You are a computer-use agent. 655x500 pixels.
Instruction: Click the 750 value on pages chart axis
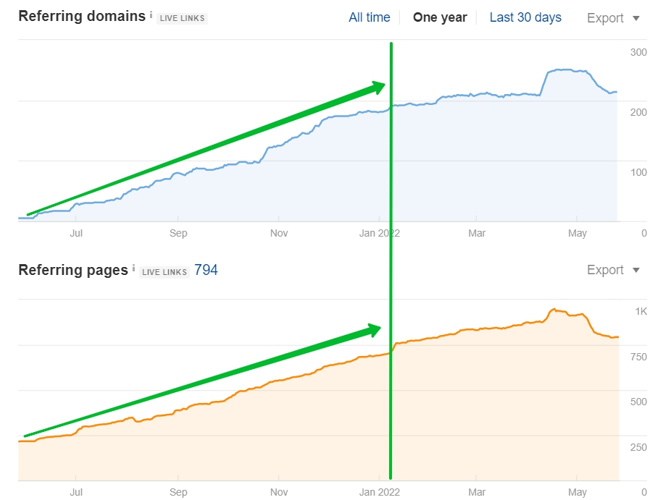click(x=638, y=357)
